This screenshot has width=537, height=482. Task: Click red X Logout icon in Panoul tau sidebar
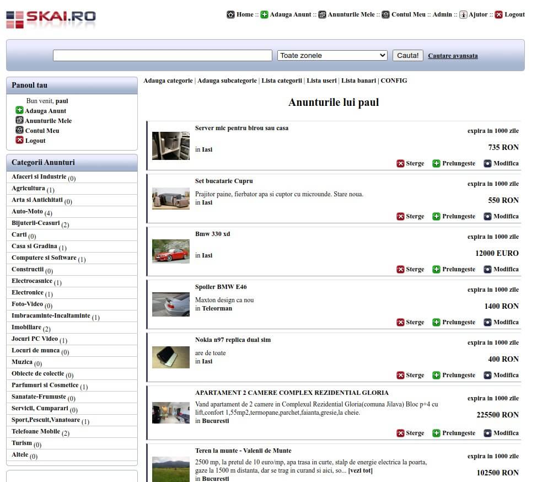19,140
